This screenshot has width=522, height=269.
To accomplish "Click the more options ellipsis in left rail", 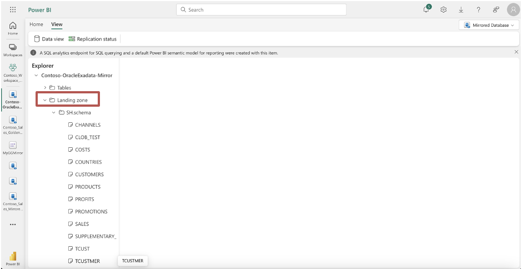I will [x=13, y=225].
